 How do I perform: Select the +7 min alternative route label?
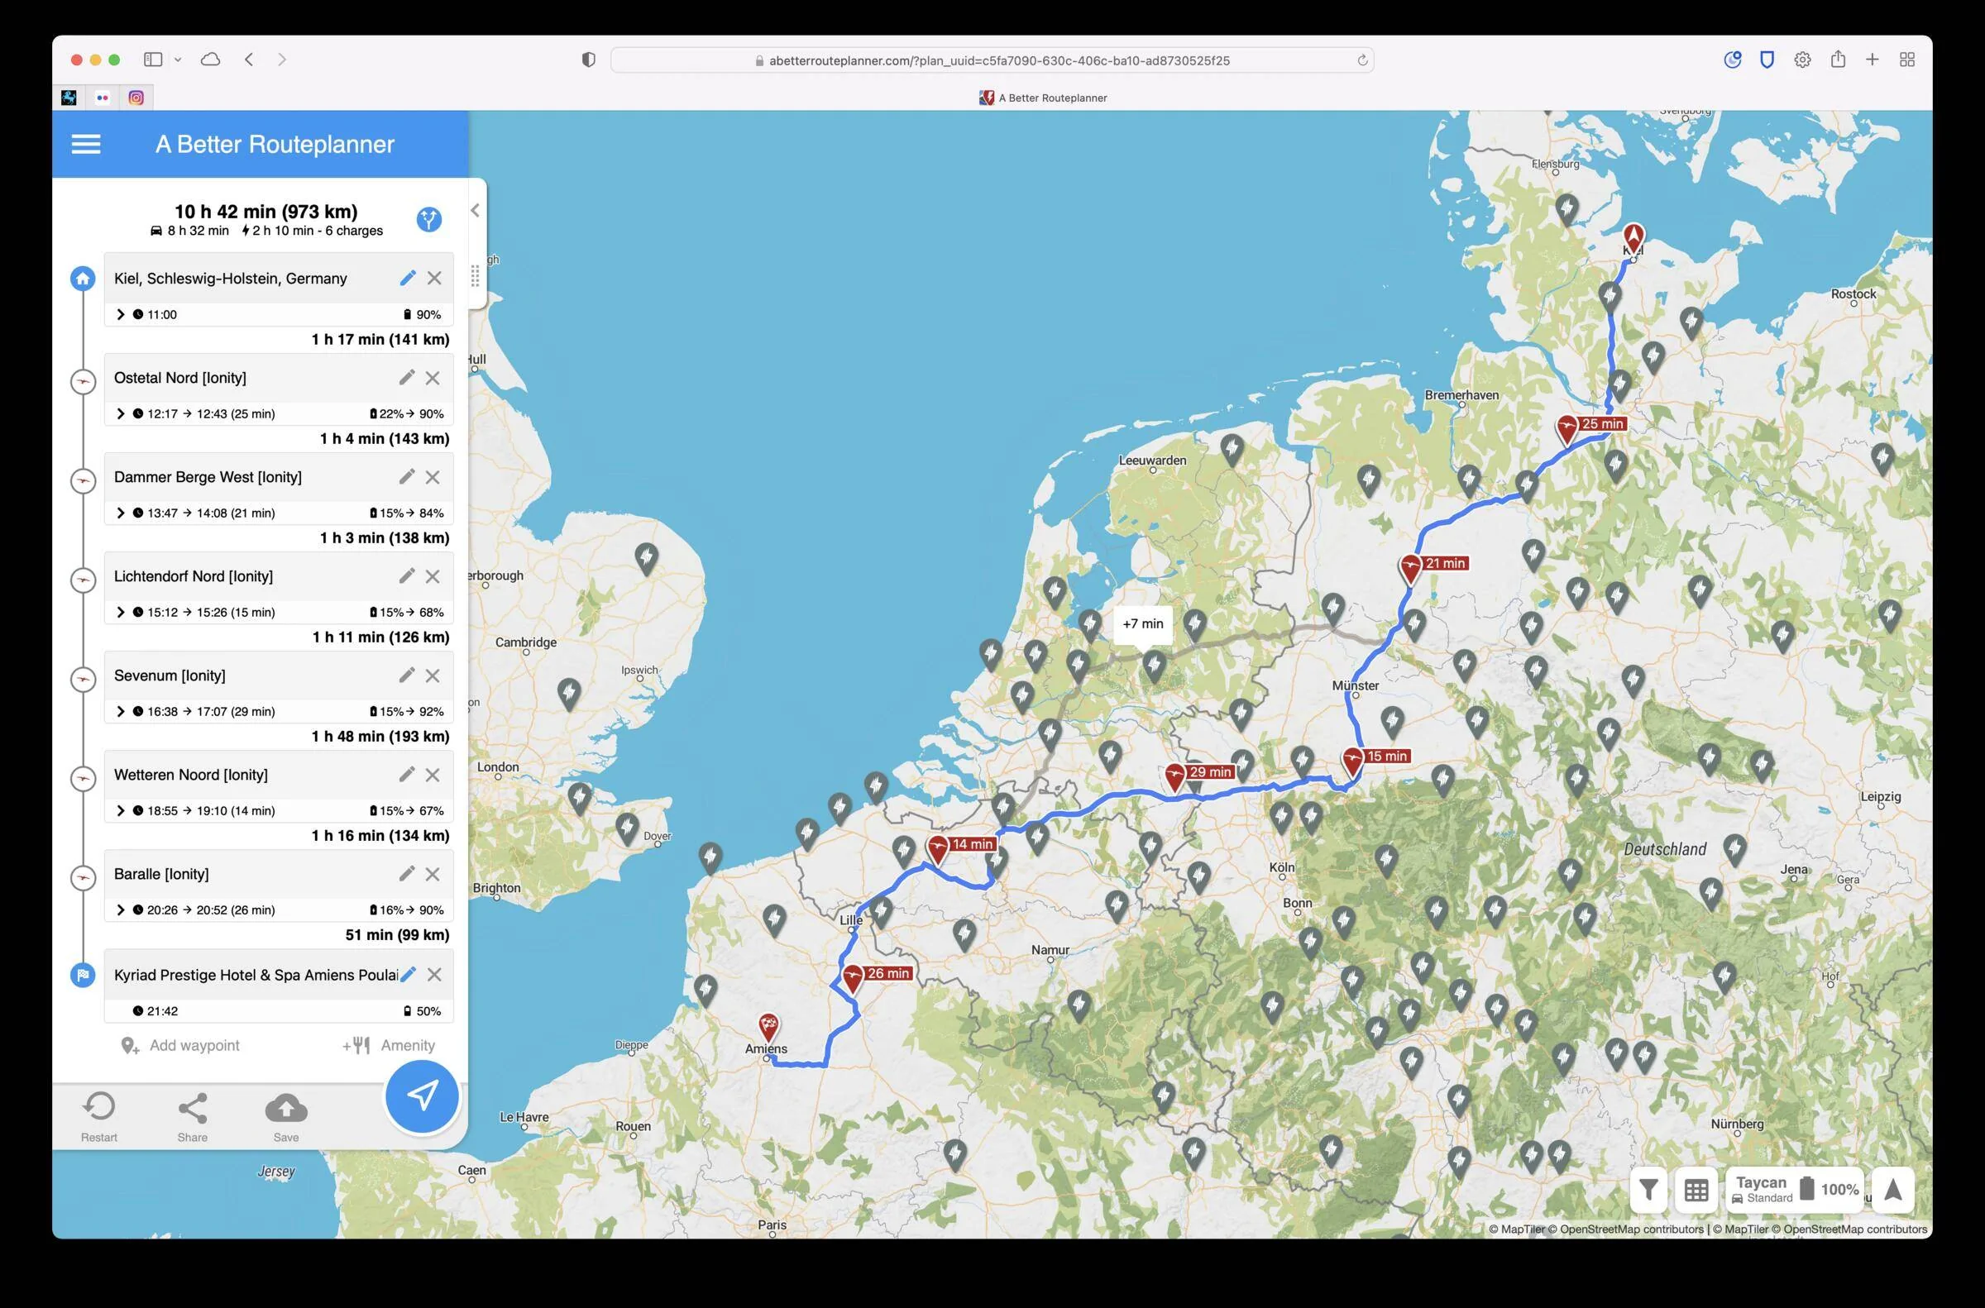pos(1142,624)
